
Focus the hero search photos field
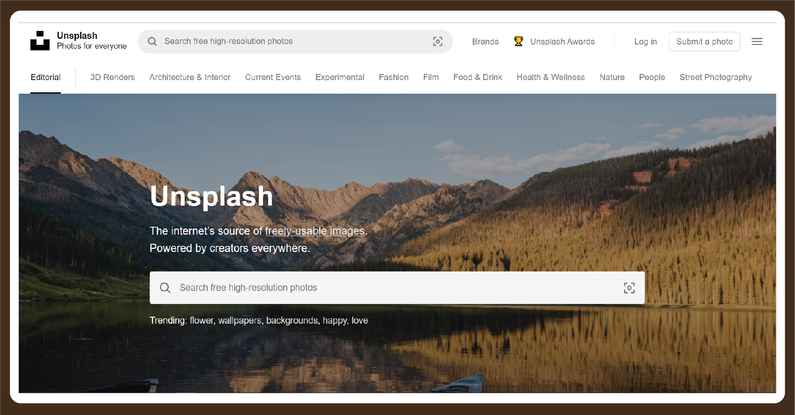397,288
